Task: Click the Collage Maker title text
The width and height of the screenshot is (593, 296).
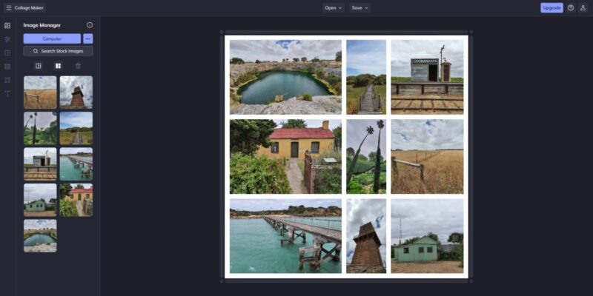Action: pyautogui.click(x=29, y=8)
